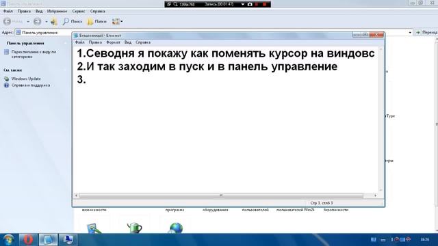Open Сервис menu in the Control Panel window
The image size is (438, 246).
pos(79,11)
